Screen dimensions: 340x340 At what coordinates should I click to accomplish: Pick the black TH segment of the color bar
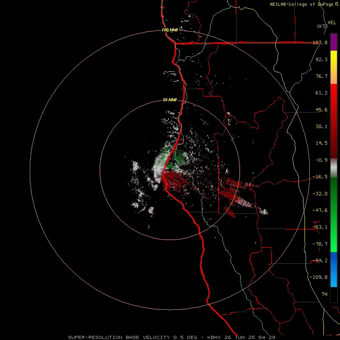pos(334,295)
